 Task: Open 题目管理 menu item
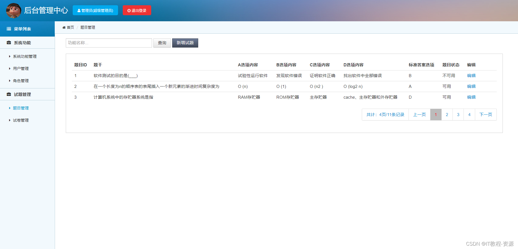21,108
